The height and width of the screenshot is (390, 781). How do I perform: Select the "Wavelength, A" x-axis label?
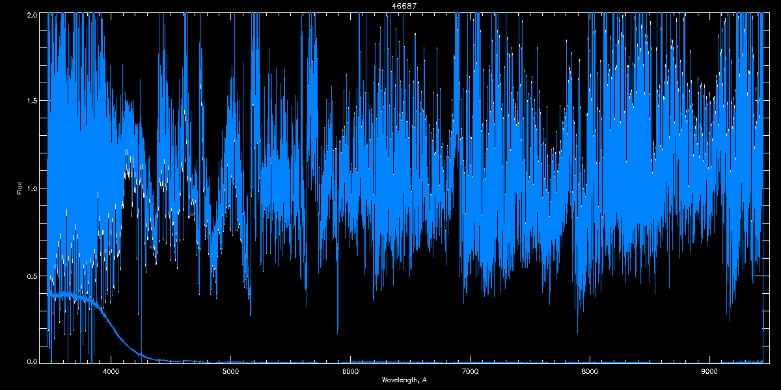point(404,380)
